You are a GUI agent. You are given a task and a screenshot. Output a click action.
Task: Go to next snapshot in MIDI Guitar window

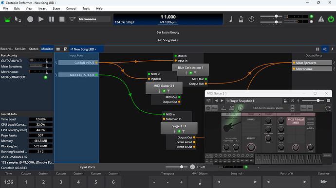point(222,101)
